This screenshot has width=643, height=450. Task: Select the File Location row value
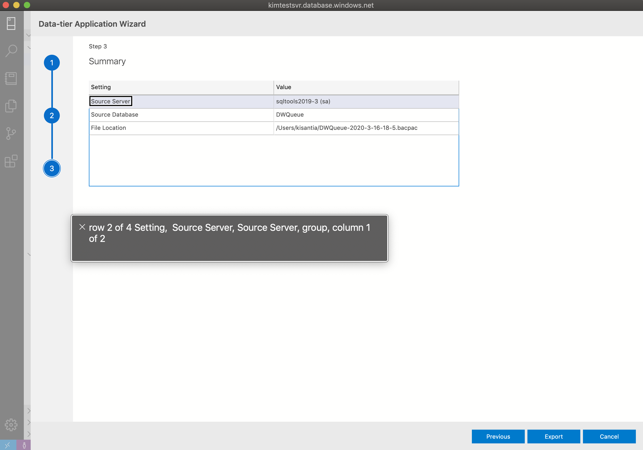pyautogui.click(x=346, y=128)
